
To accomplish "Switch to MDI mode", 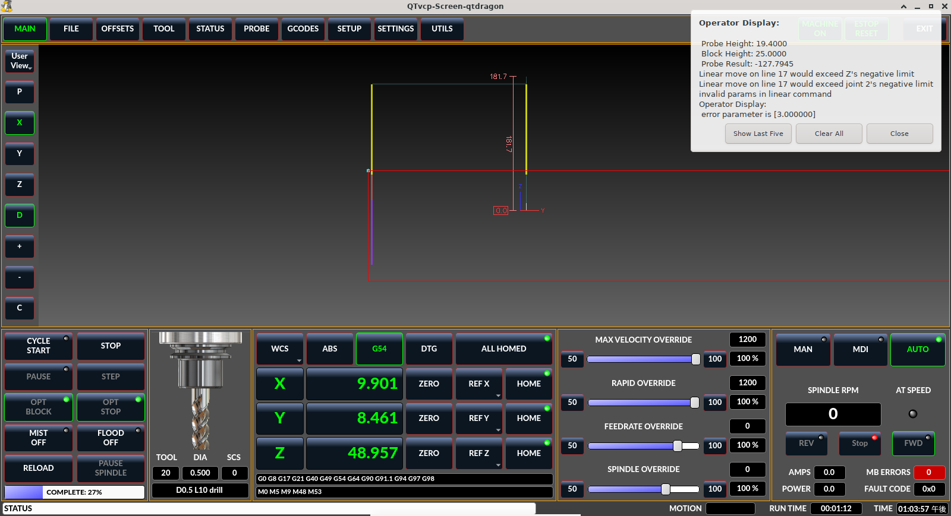I will click(x=861, y=350).
